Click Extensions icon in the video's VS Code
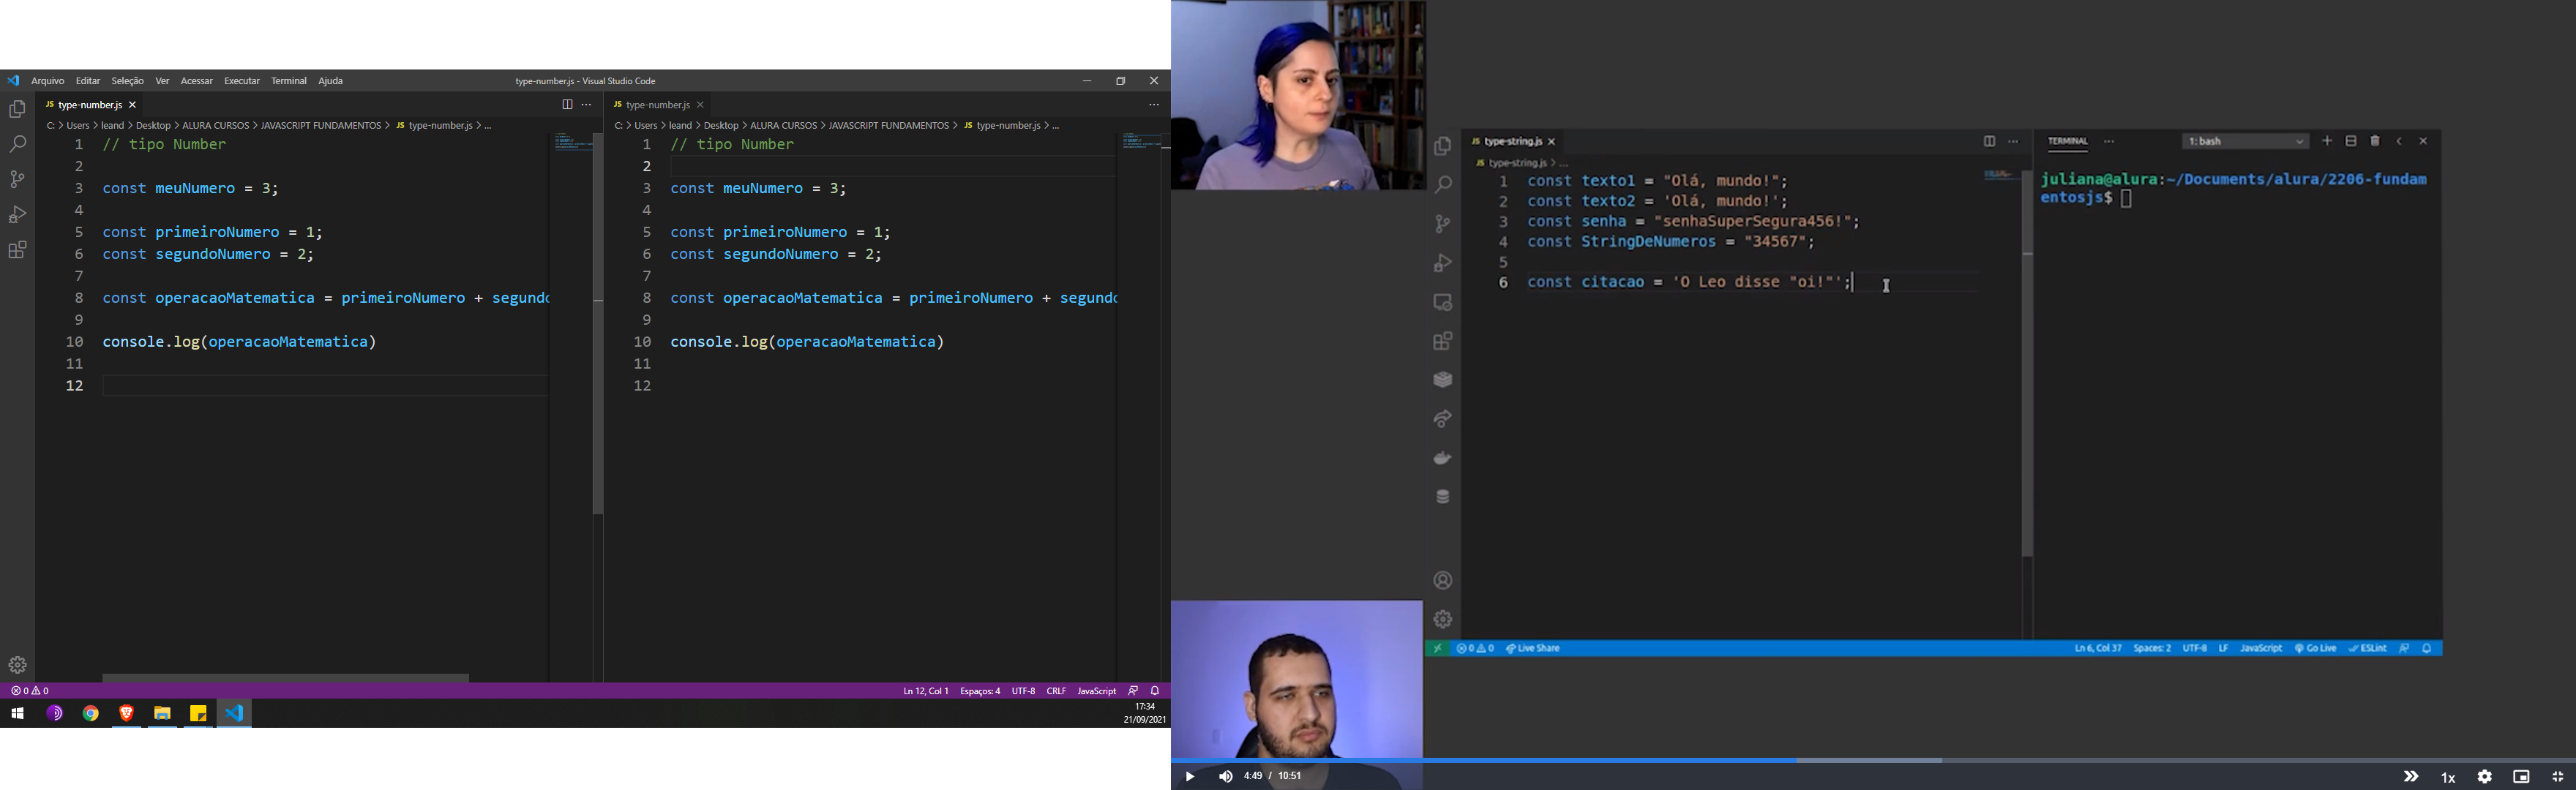The image size is (2576, 790). click(x=1442, y=341)
